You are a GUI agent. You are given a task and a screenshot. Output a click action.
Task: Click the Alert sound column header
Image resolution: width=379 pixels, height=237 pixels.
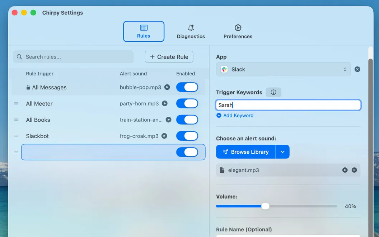133,74
